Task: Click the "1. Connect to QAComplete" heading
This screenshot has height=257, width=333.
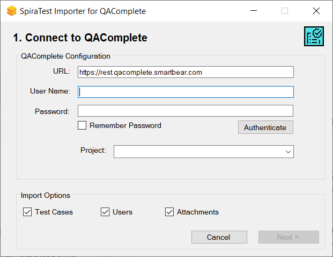Action: point(80,38)
